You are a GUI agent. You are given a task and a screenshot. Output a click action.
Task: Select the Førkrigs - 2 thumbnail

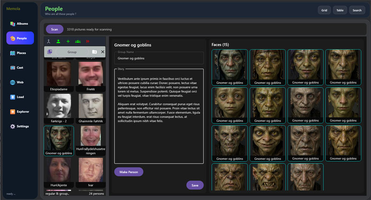coord(59,109)
